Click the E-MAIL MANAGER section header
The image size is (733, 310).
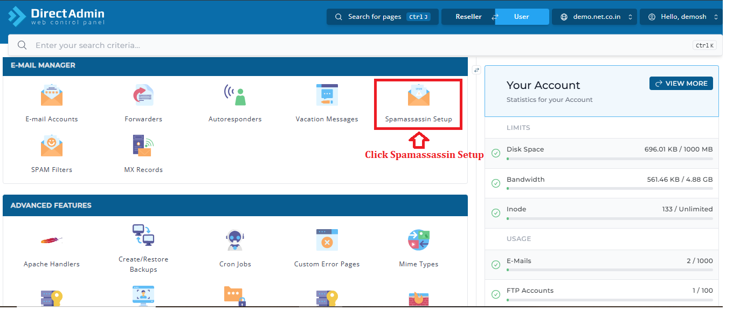click(x=235, y=65)
